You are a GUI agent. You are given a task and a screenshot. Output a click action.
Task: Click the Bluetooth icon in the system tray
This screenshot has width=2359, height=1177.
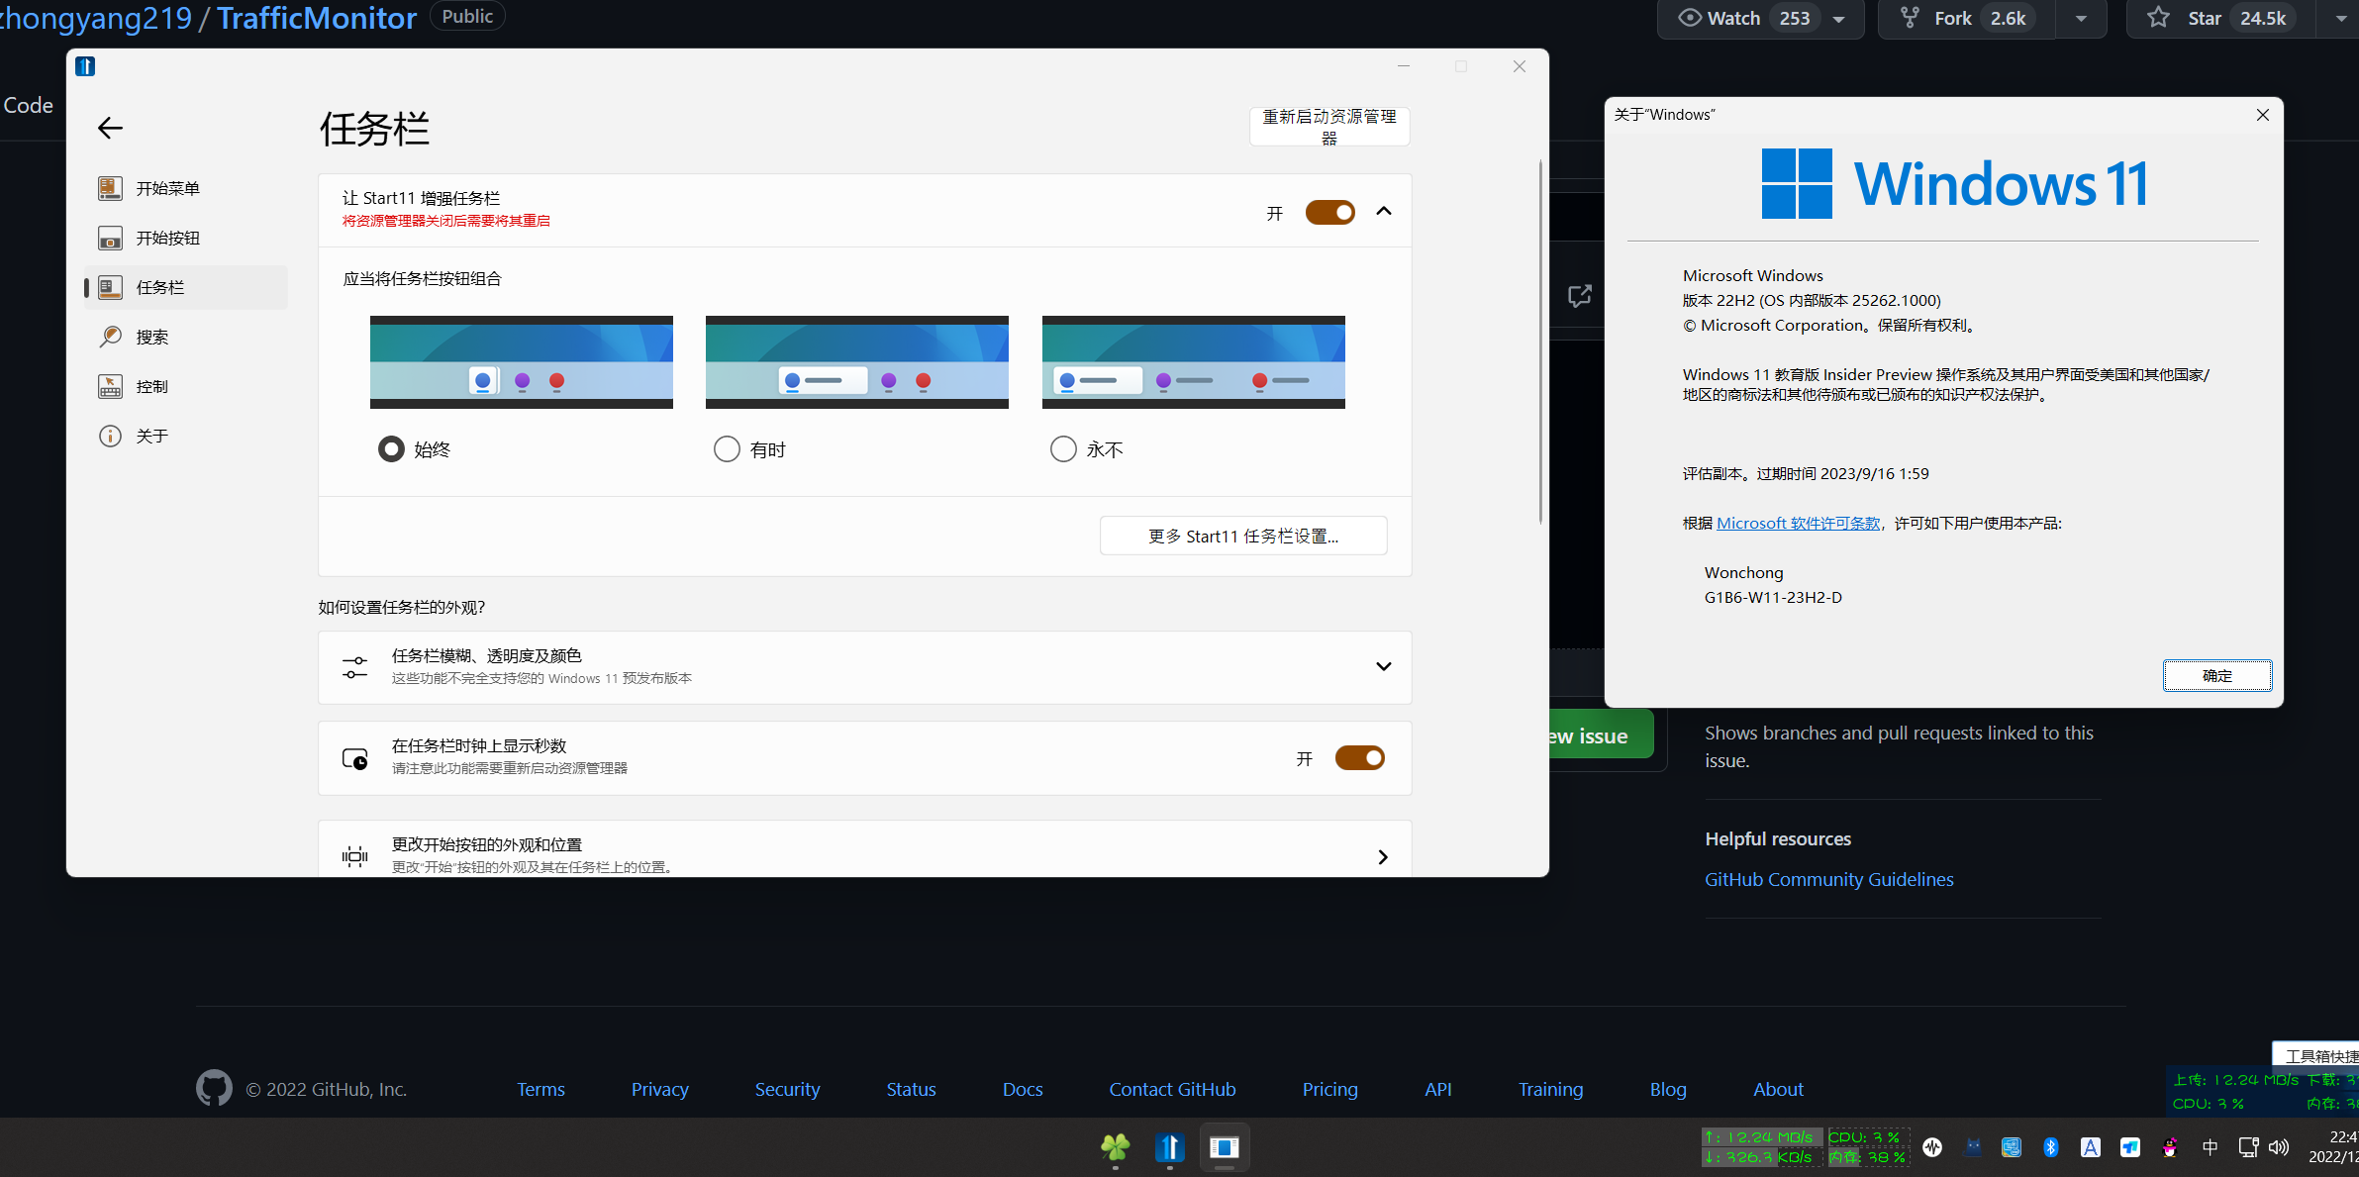click(x=2051, y=1147)
